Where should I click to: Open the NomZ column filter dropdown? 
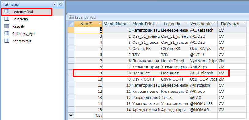100,24
